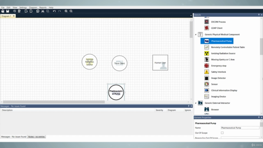
Task: Open the View menu
Action: point(15,7)
